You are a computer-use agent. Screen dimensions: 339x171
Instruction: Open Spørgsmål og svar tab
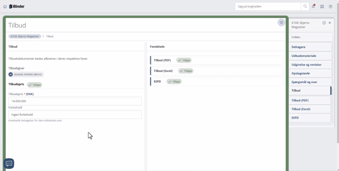310,82
